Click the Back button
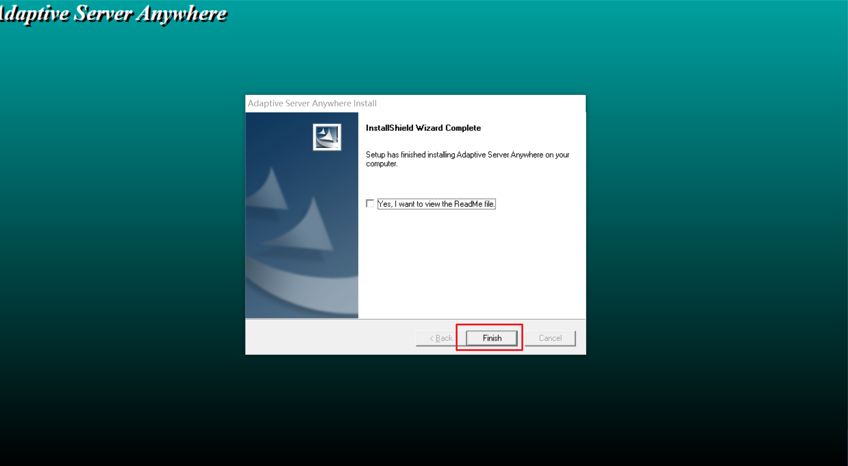This screenshot has width=848, height=466. point(441,338)
